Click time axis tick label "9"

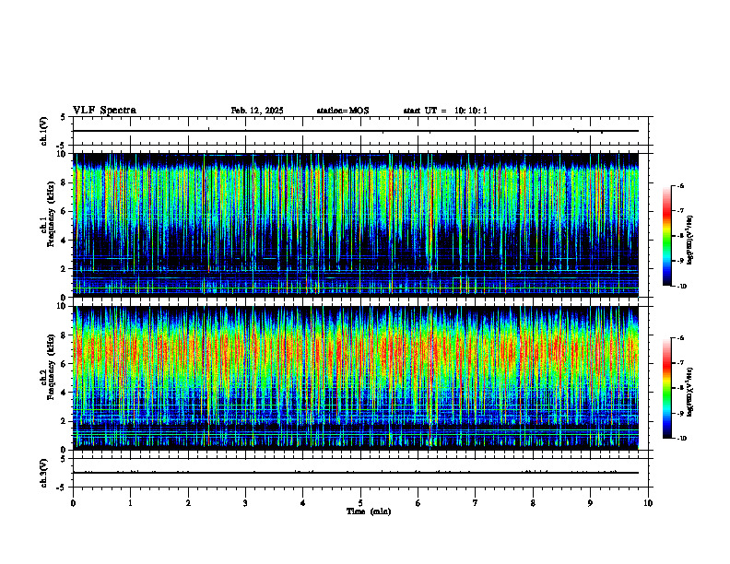[590, 503]
